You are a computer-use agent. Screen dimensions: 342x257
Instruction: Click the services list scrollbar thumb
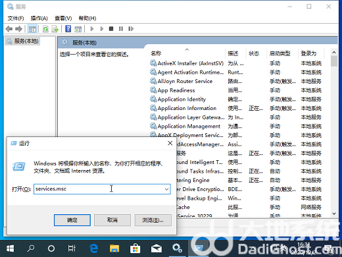334,61
